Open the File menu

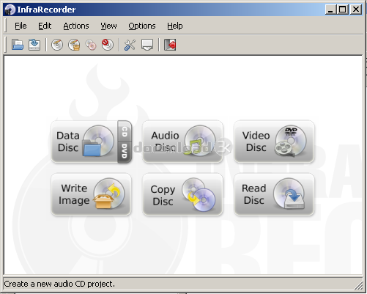coord(21,26)
